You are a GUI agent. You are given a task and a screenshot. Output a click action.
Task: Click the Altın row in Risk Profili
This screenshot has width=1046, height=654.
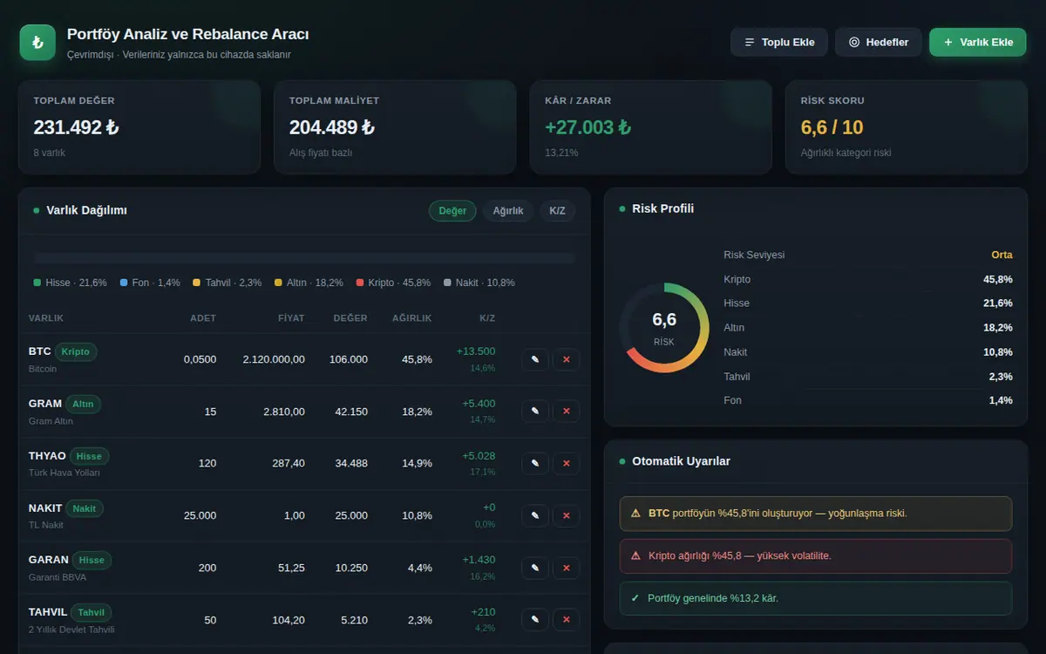pos(868,328)
